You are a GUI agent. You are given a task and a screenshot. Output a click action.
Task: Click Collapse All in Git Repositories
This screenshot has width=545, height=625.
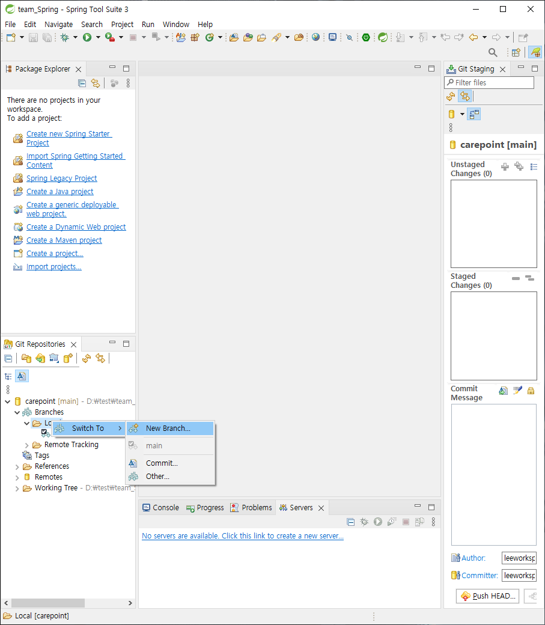pyautogui.click(x=8, y=358)
